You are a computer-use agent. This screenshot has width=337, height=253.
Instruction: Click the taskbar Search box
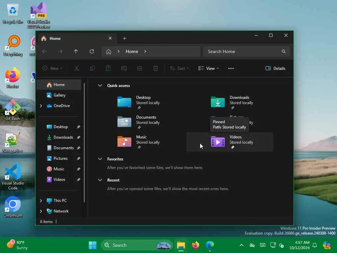(137, 245)
